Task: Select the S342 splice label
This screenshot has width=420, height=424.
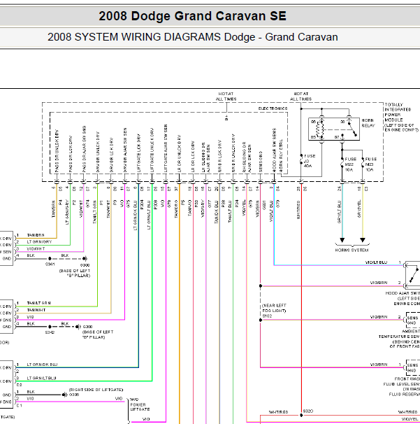Action: pos(50,332)
